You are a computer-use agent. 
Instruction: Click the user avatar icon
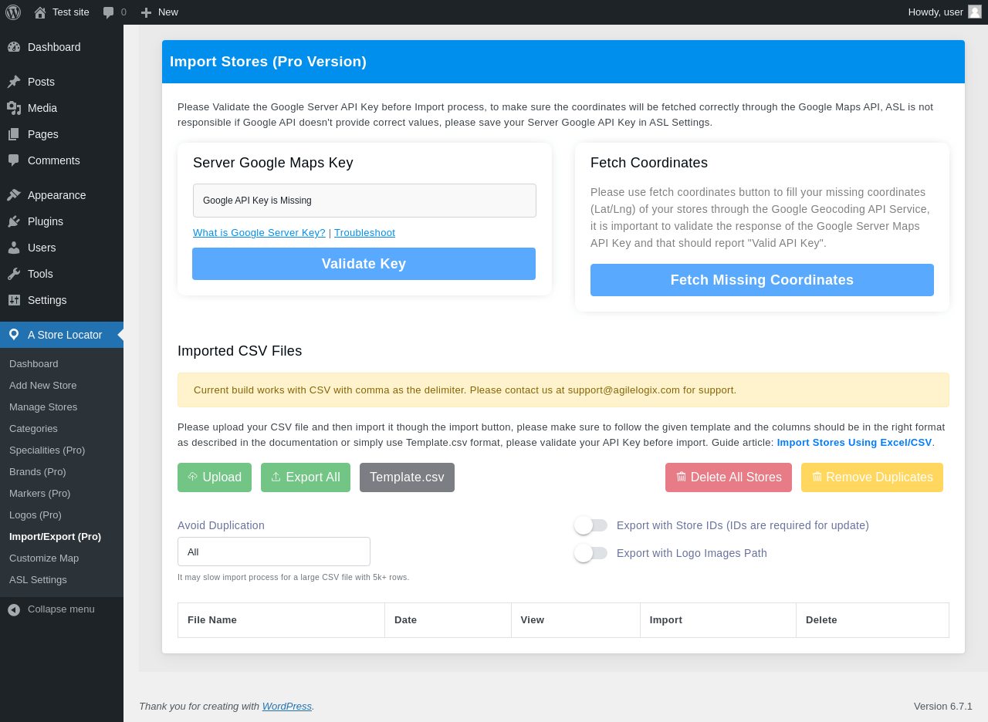tap(975, 12)
